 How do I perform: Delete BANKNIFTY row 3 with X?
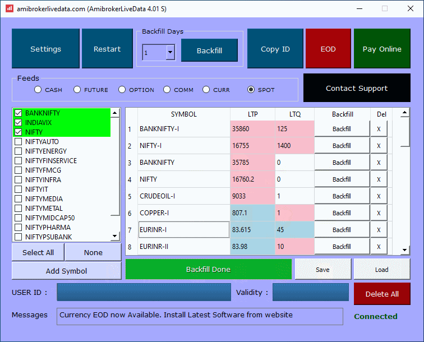[379, 162]
